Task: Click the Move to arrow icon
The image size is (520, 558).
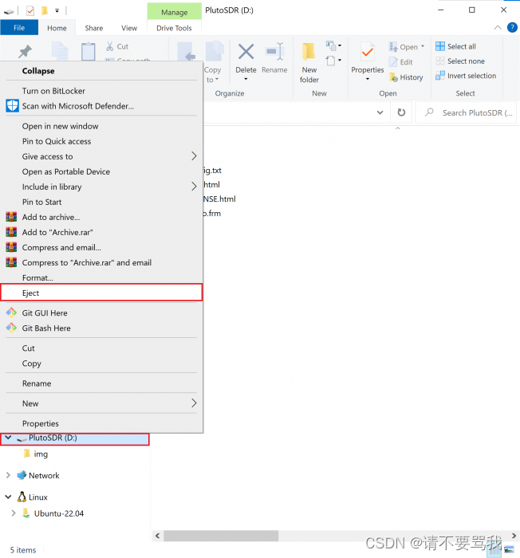Action: (187, 52)
